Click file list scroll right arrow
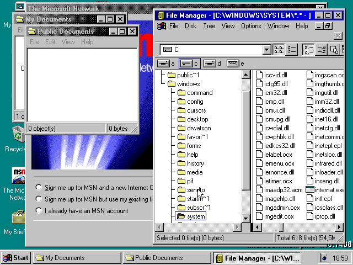The height and width of the screenshot is (265, 353). (x=339, y=227)
